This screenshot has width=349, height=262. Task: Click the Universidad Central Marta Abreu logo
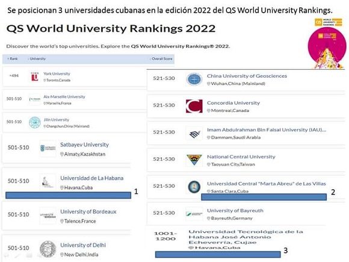(x=194, y=187)
